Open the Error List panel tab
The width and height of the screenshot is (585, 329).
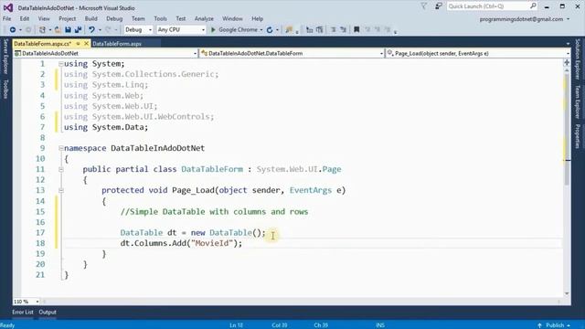tap(23, 313)
